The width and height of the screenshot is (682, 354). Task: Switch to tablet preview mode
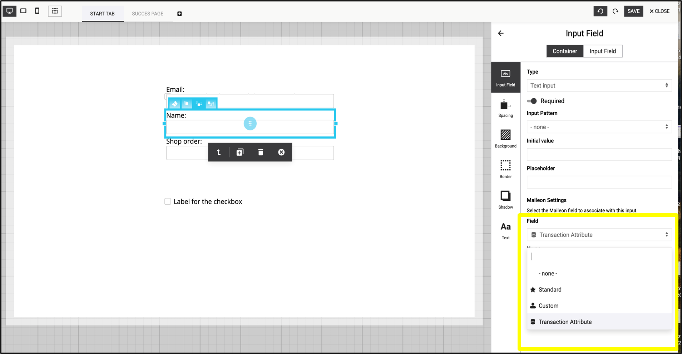tap(24, 11)
